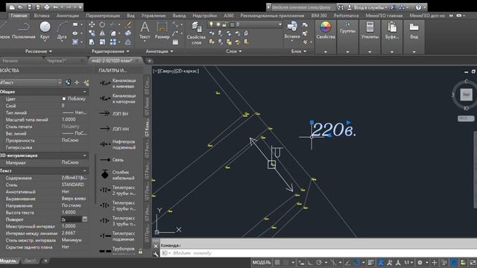Open the workspace gear in status bar
477x268 pixels.
420,262
